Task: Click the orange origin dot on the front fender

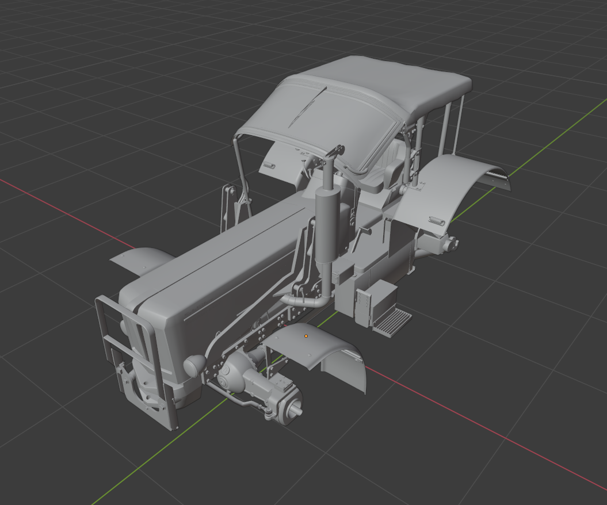Action: [306, 336]
